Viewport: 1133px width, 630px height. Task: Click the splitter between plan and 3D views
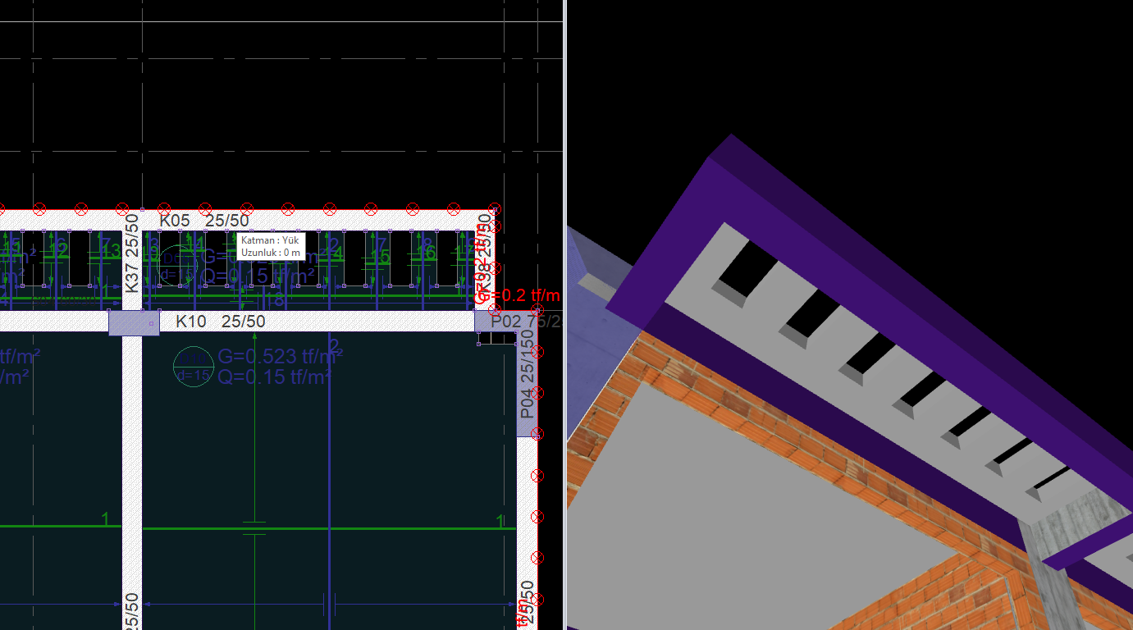click(565, 315)
